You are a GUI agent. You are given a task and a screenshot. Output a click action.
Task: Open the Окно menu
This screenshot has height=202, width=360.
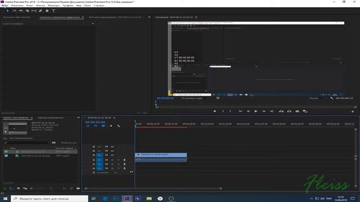click(x=87, y=5)
